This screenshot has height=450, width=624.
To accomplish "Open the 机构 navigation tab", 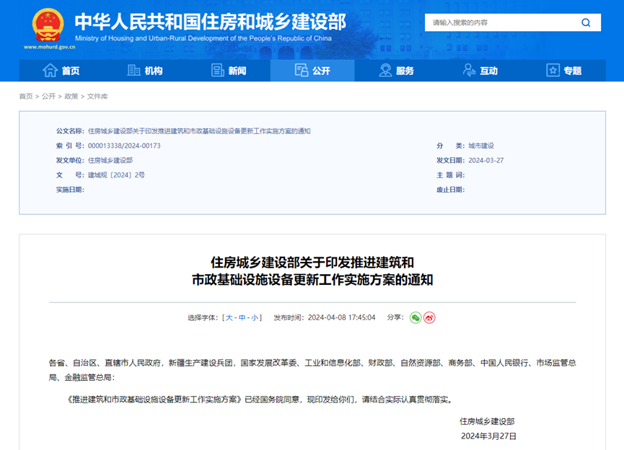I will 145,71.
